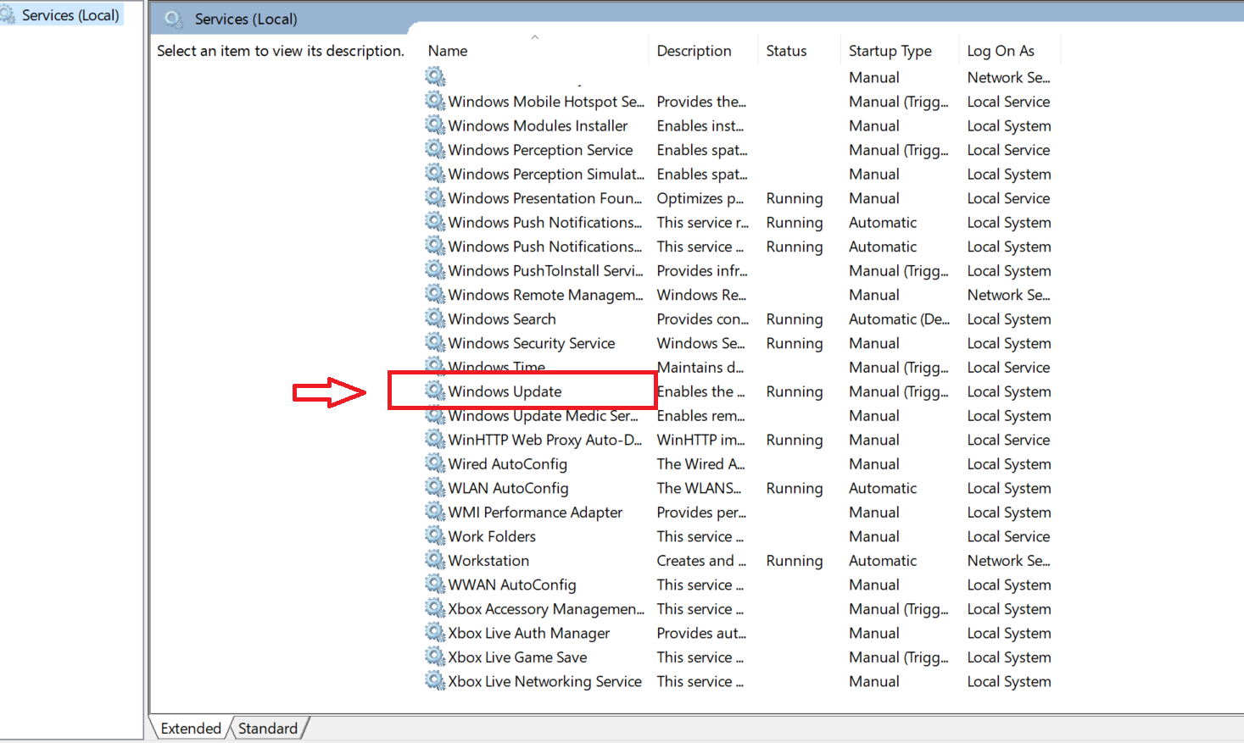Click the gear icon of WLAN AutoConfig
The width and height of the screenshot is (1244, 743).
(435, 487)
